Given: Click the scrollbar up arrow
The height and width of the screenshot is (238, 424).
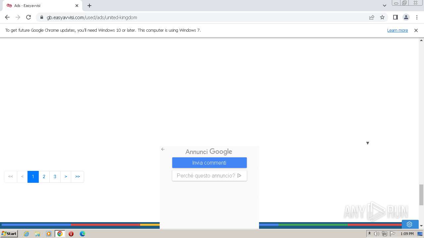Looking at the screenshot, I should [421, 40].
